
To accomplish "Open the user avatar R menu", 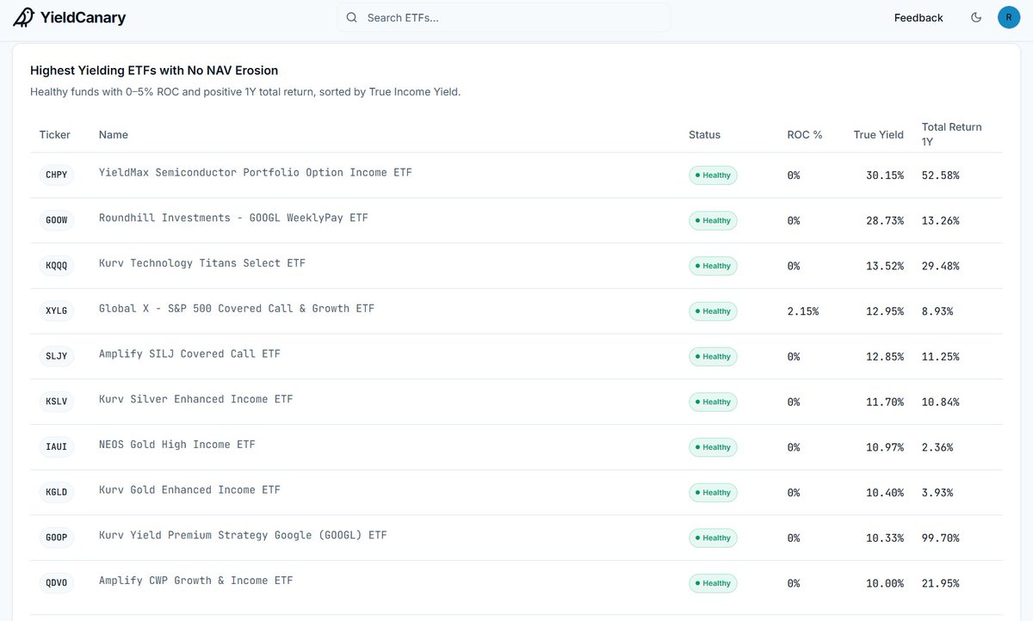I will [x=1009, y=17].
